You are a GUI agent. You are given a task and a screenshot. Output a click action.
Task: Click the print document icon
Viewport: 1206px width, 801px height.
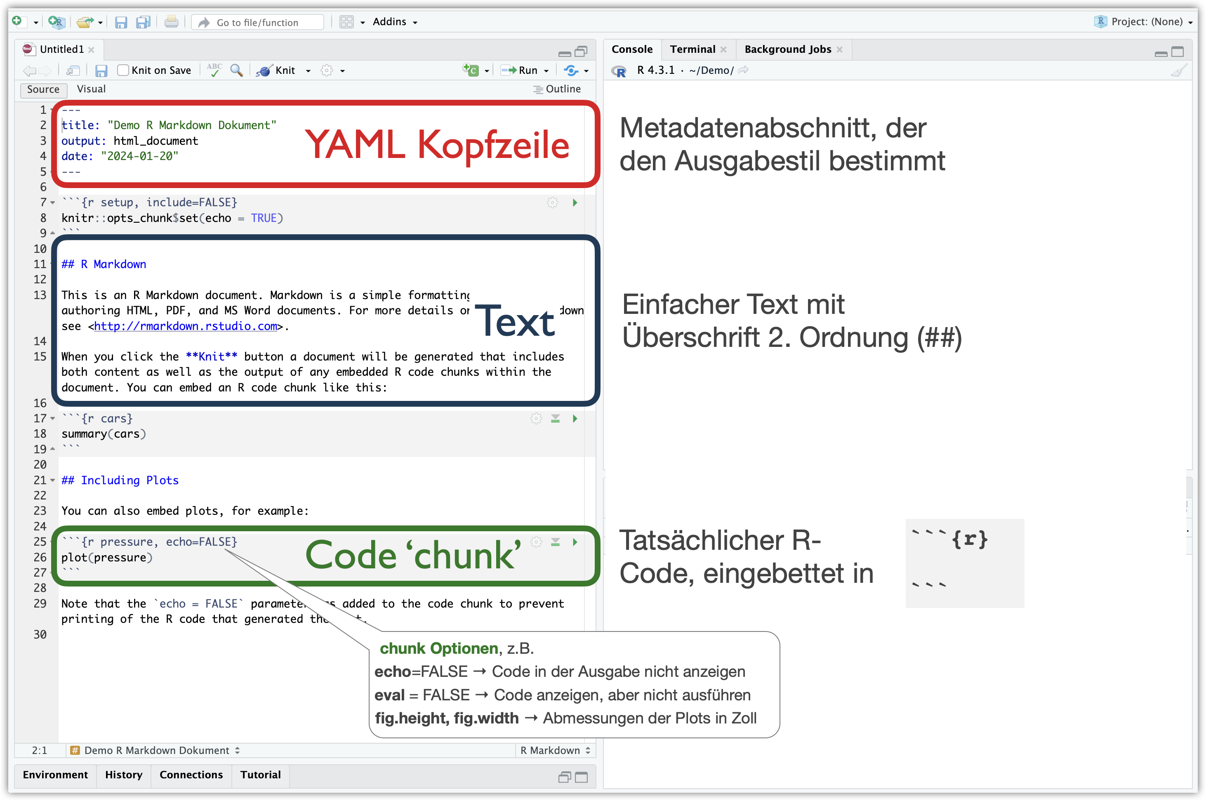point(172,22)
